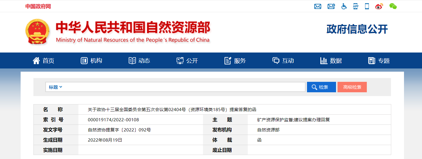Open the 公开 navigation menu
The image size is (422, 159).
(187, 61)
